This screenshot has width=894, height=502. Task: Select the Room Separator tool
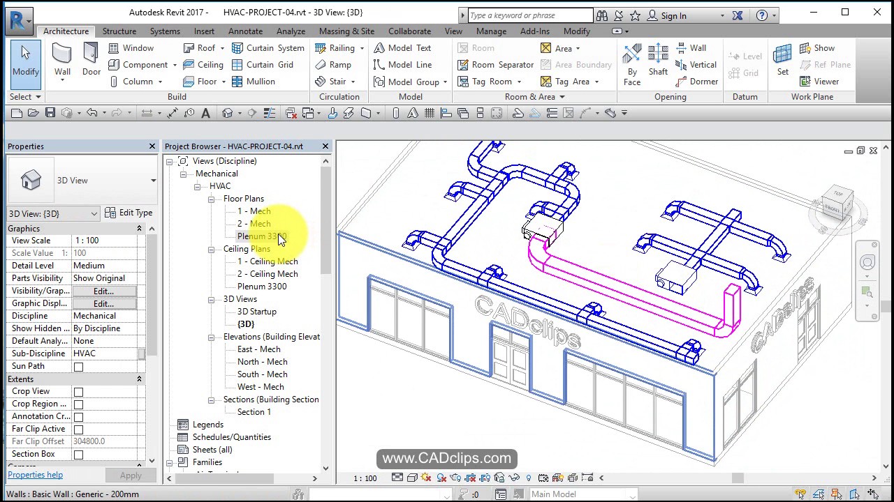coord(495,65)
